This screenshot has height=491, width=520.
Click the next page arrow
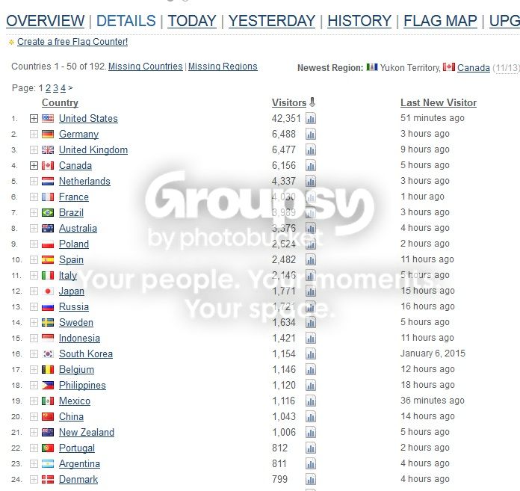(70, 88)
